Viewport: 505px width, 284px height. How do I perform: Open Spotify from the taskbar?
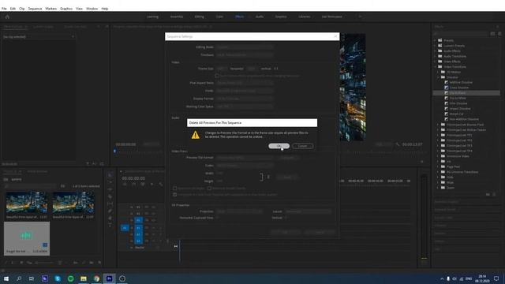point(70,278)
